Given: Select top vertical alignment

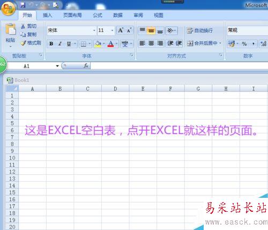Looking at the screenshot, I should tap(142, 31).
